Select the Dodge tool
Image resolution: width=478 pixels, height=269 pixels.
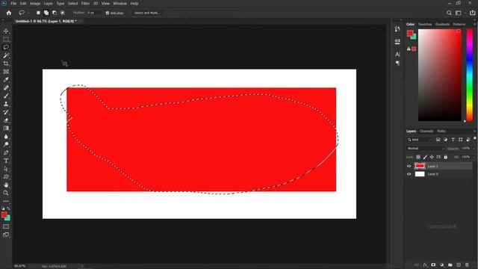tap(6, 144)
